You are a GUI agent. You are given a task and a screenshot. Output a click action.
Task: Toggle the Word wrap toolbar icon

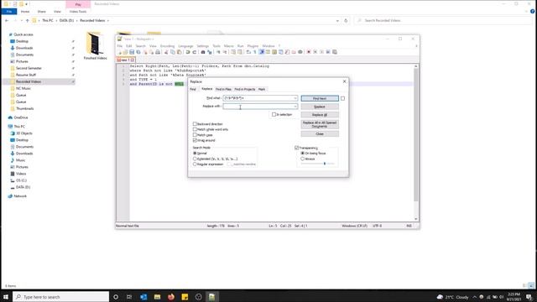click(248, 52)
